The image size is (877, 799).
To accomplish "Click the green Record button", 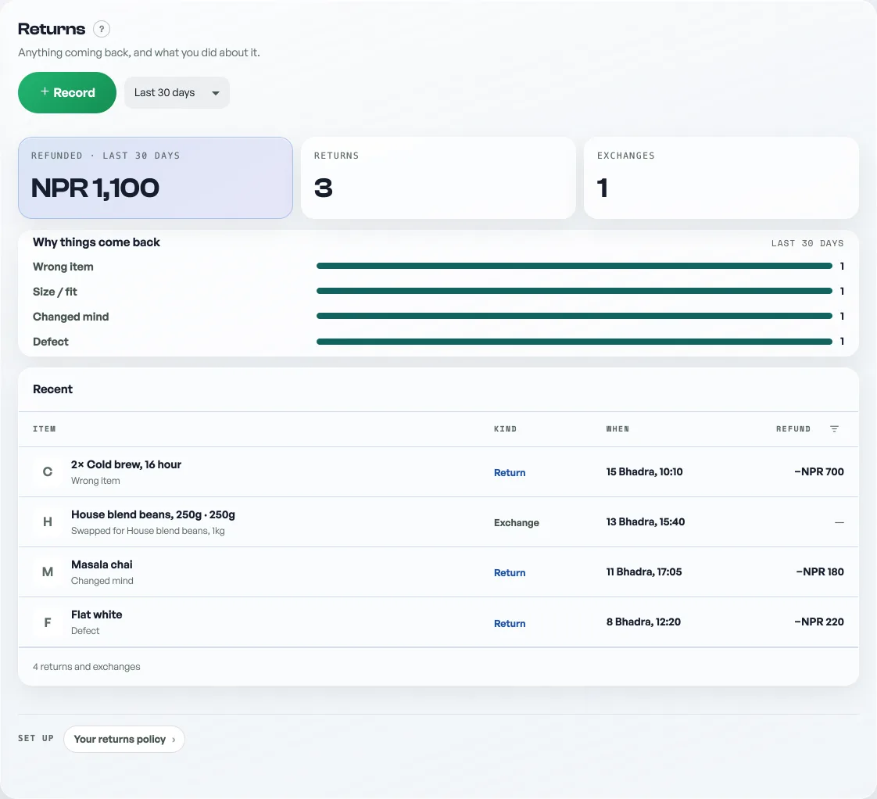I will (x=67, y=92).
